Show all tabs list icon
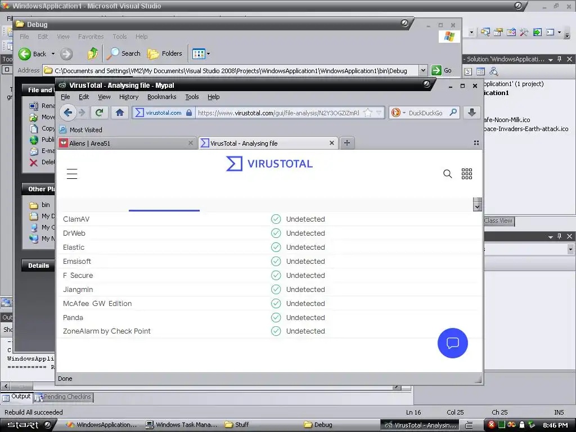 click(x=476, y=143)
